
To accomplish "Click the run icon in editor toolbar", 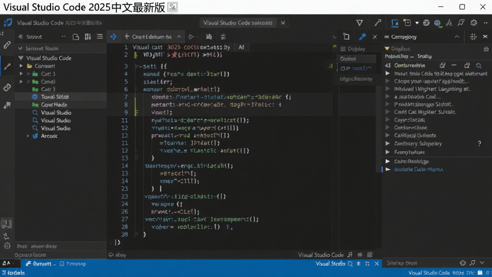I will pos(191,37).
